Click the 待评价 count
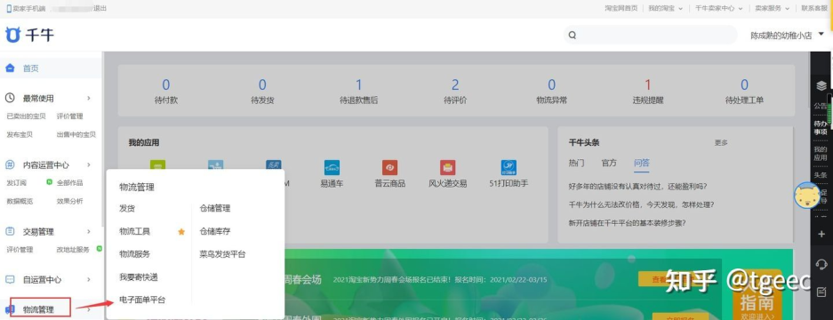 (455, 85)
